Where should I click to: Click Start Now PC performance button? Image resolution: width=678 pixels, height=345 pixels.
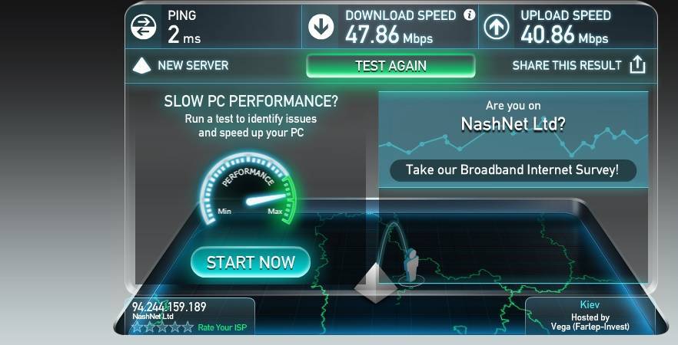[251, 262]
